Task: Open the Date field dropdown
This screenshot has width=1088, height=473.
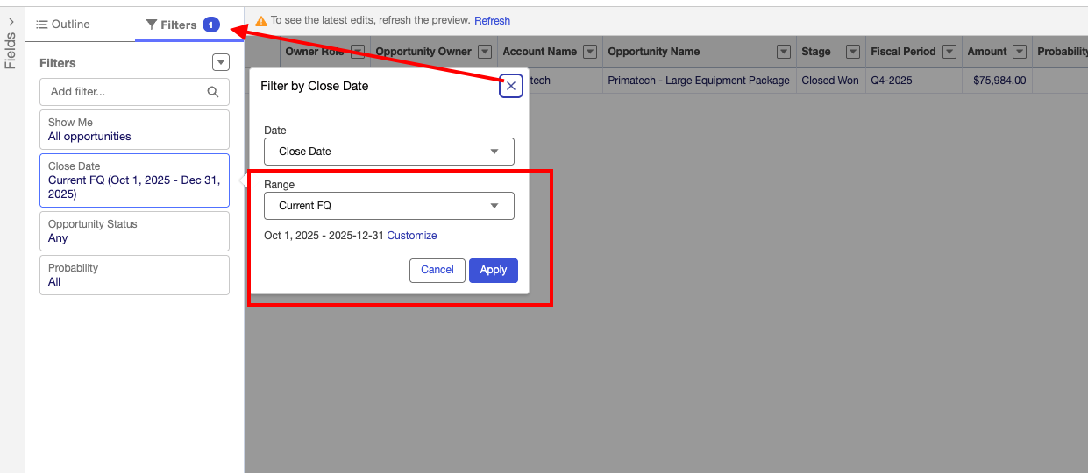Action: click(389, 152)
